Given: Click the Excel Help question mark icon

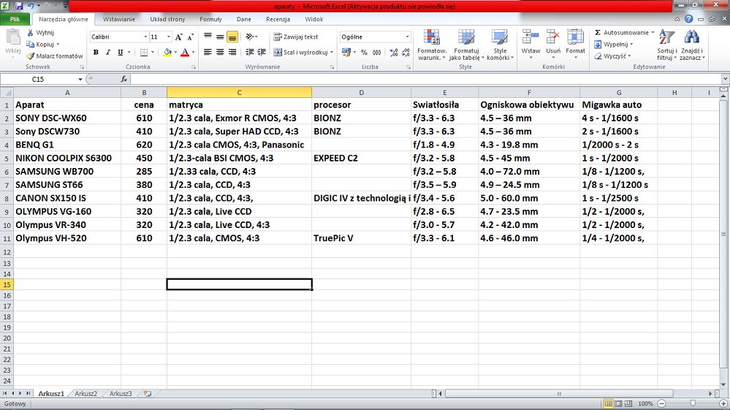Looking at the screenshot, I should (x=688, y=19).
